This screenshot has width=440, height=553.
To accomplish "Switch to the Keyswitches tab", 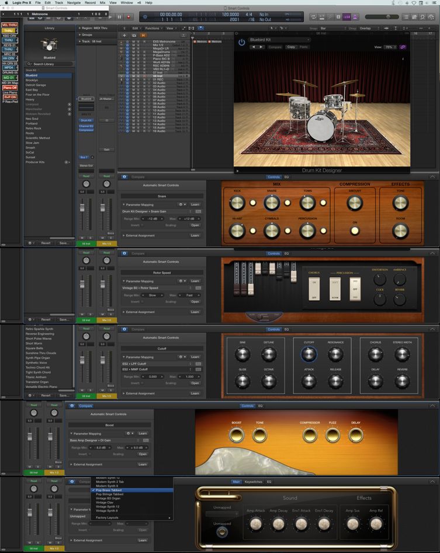I will point(254,481).
